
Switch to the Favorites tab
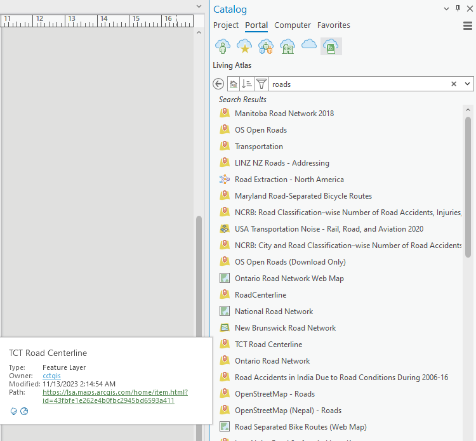point(334,25)
